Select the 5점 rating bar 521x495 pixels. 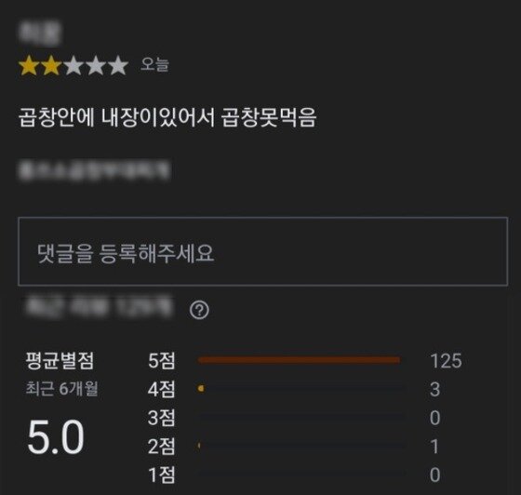[299, 360]
